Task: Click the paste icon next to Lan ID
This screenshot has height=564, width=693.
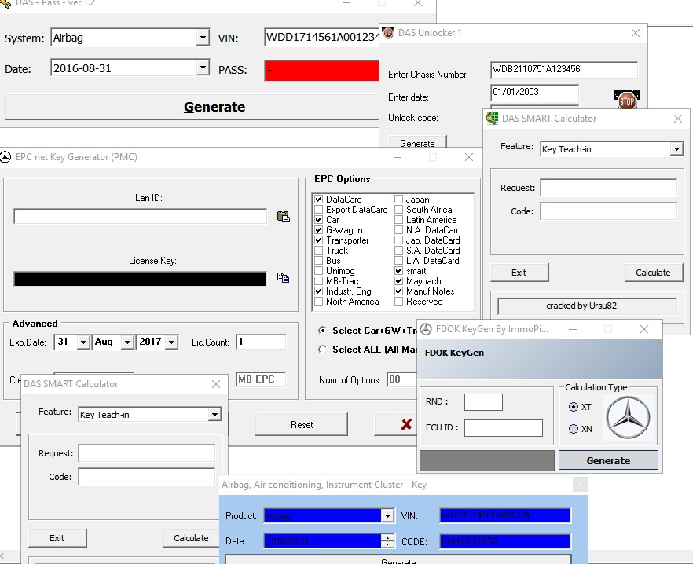Action: tap(283, 216)
